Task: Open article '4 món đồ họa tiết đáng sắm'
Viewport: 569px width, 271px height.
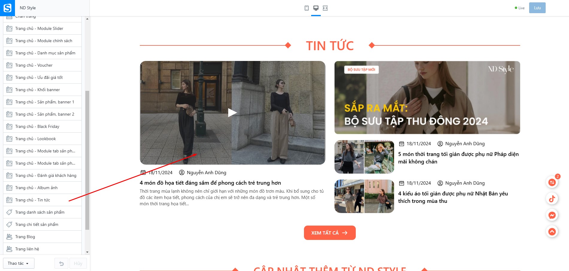Action: point(210,183)
